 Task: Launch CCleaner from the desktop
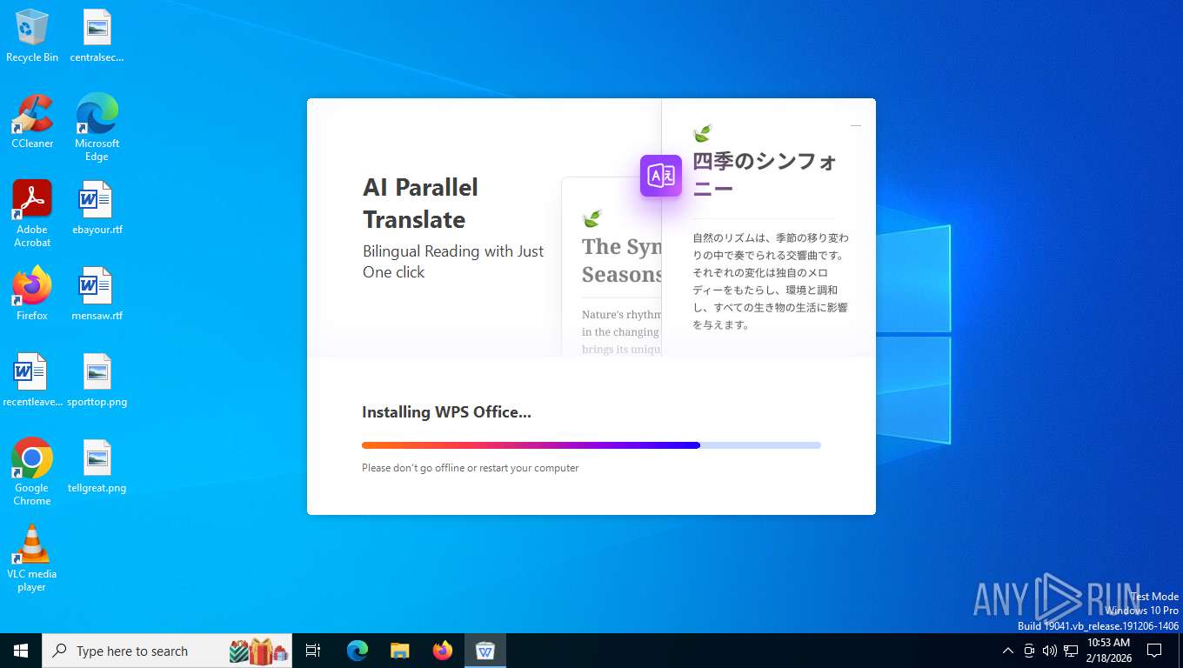point(32,122)
